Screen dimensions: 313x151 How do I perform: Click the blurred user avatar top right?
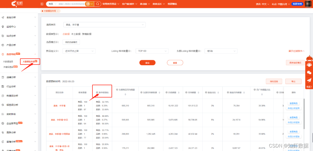pos(309,4)
